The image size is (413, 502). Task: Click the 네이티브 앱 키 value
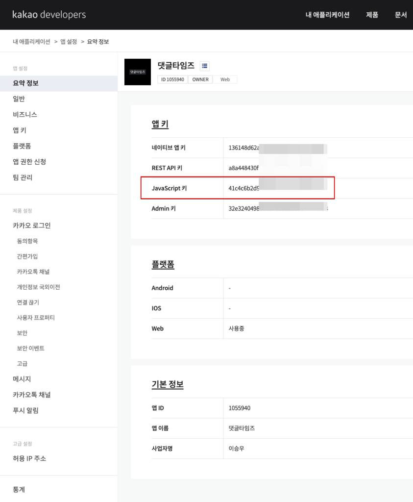278,148
